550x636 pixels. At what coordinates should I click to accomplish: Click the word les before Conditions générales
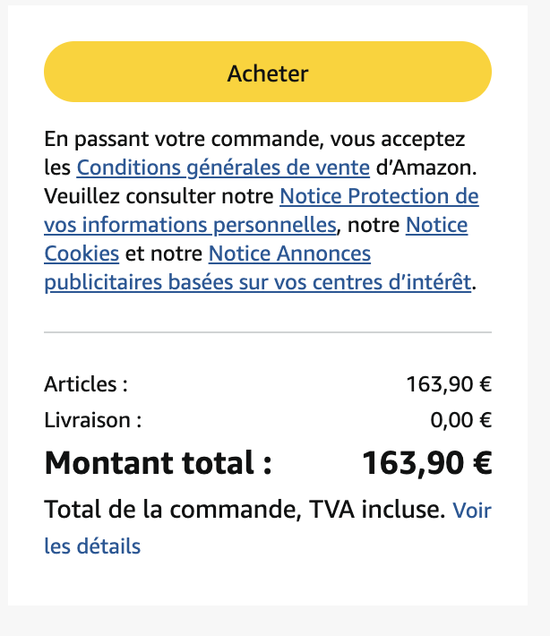(57, 168)
